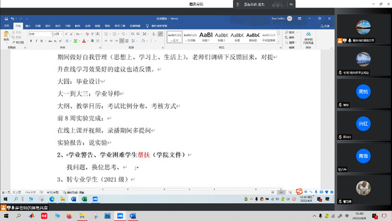Click the Save icon in Word's quick access toolbar

click(x=6, y=19)
